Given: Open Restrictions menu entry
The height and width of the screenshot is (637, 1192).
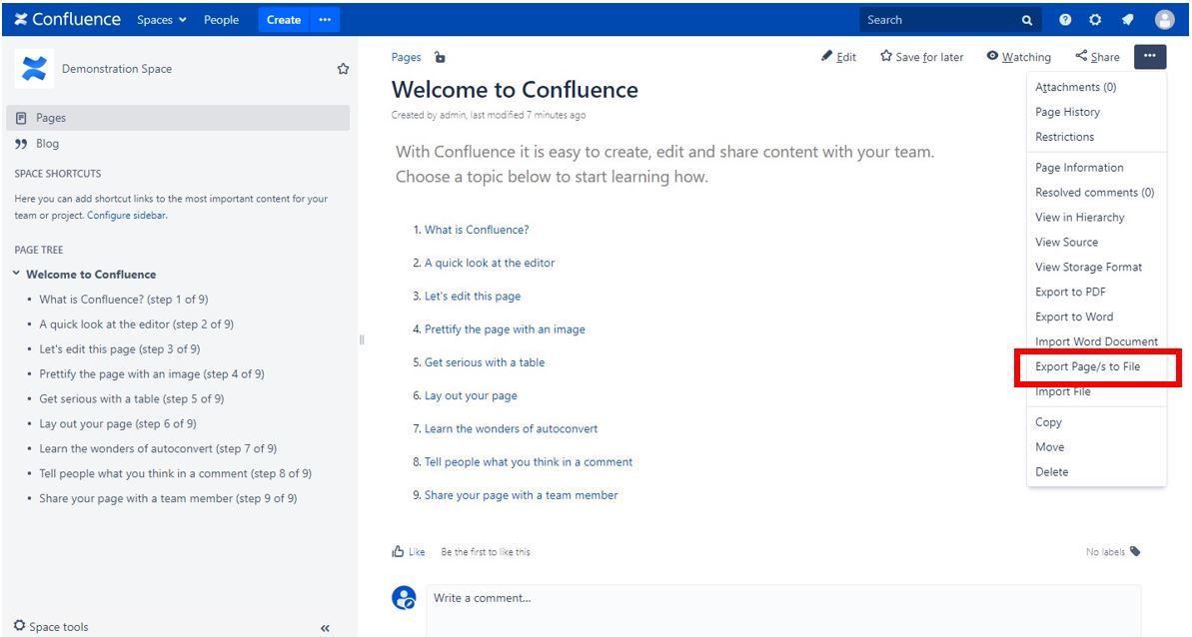Looking at the screenshot, I should pyautogui.click(x=1096, y=137).
